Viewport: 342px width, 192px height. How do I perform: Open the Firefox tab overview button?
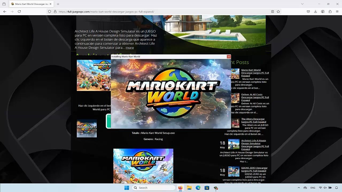pyautogui.click(x=4, y=4)
